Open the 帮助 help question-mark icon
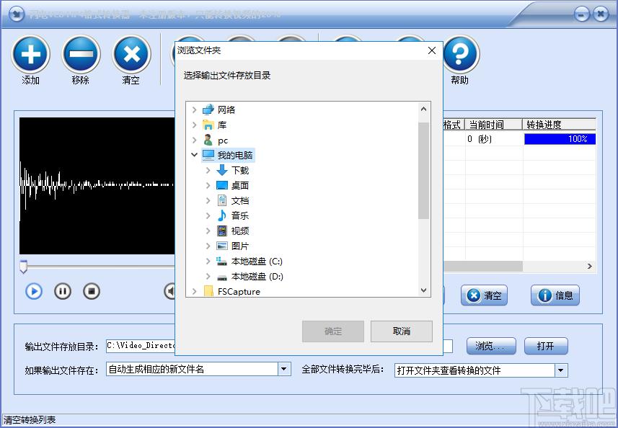This screenshot has width=618, height=428. (460, 54)
